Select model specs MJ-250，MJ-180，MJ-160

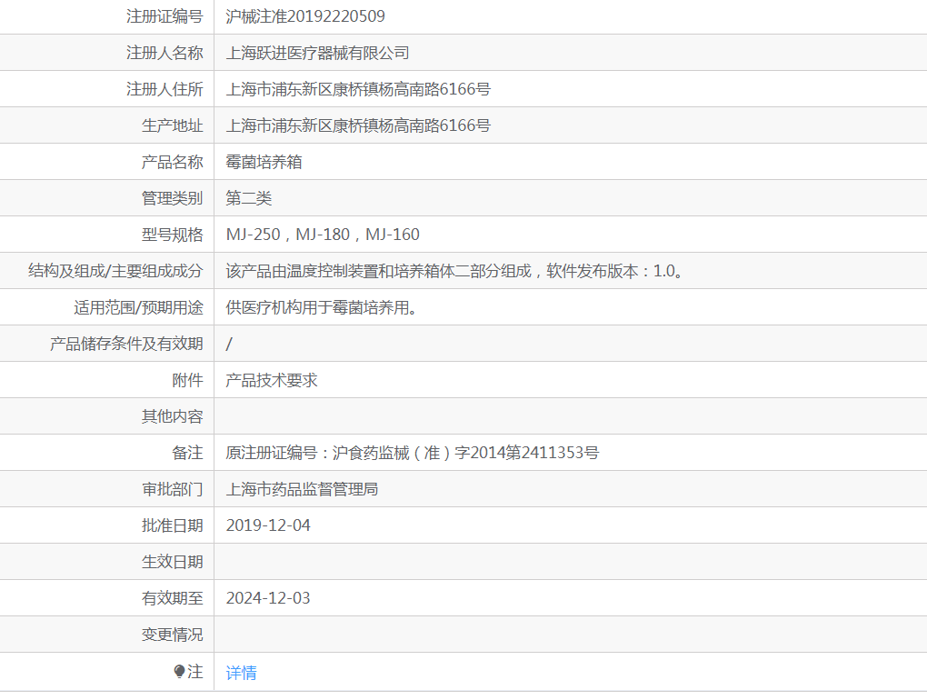point(323,235)
